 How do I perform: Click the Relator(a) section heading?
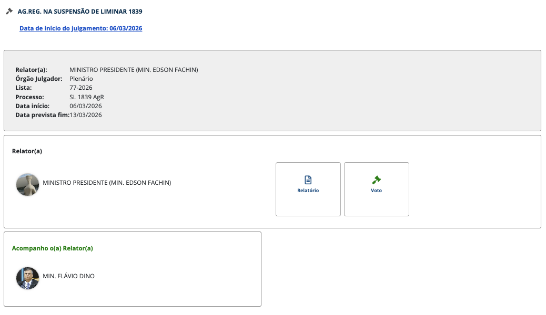[x=27, y=151]
